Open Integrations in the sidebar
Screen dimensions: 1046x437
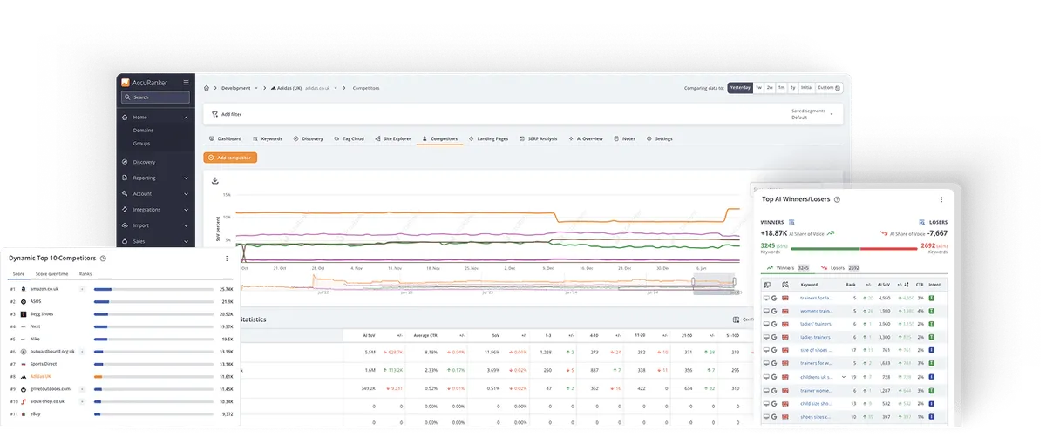[x=146, y=209]
